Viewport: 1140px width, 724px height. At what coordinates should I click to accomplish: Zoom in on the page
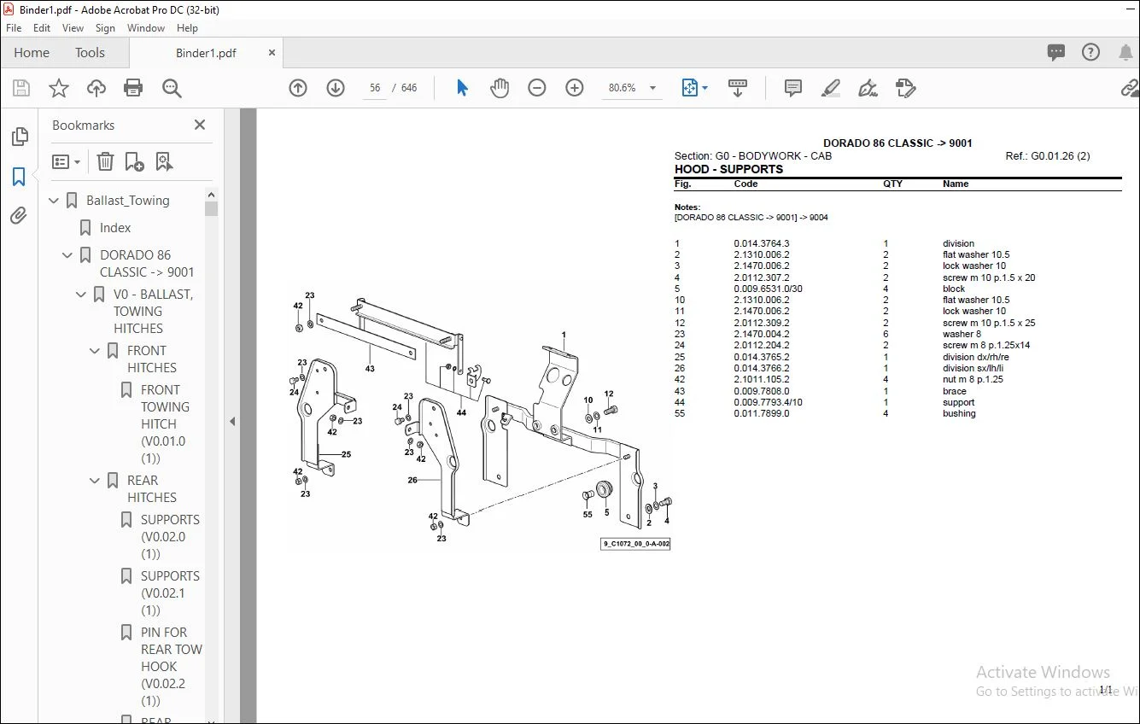click(575, 88)
